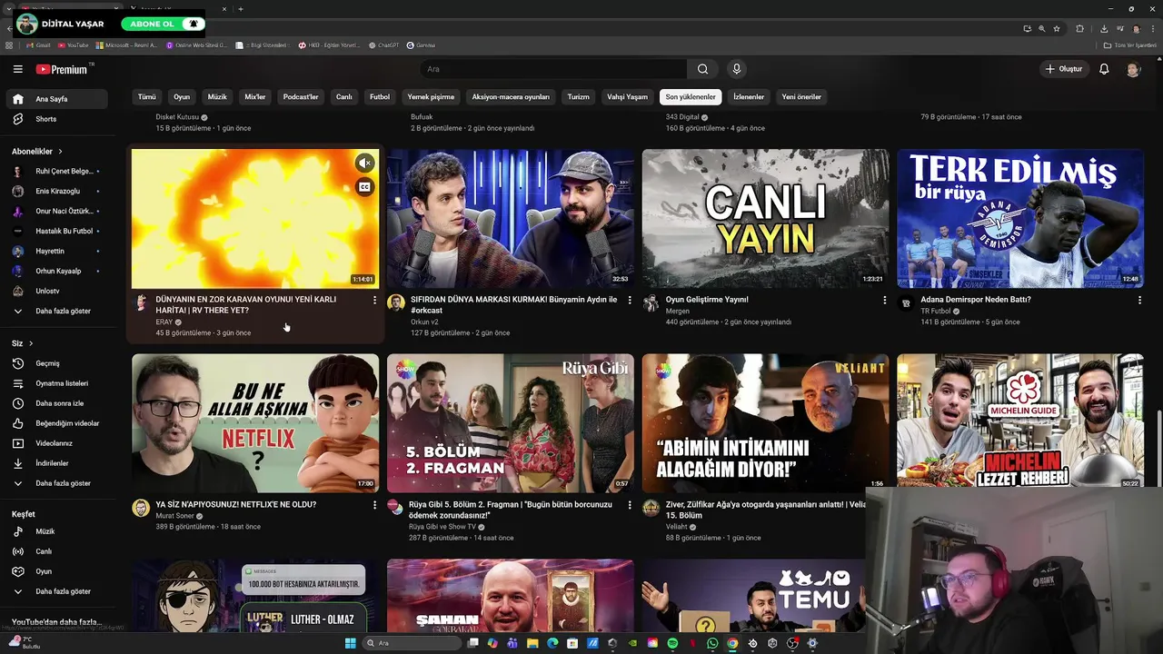The image size is (1163, 654).
Task: Select the Müzik filter chip
Action: coord(217,97)
